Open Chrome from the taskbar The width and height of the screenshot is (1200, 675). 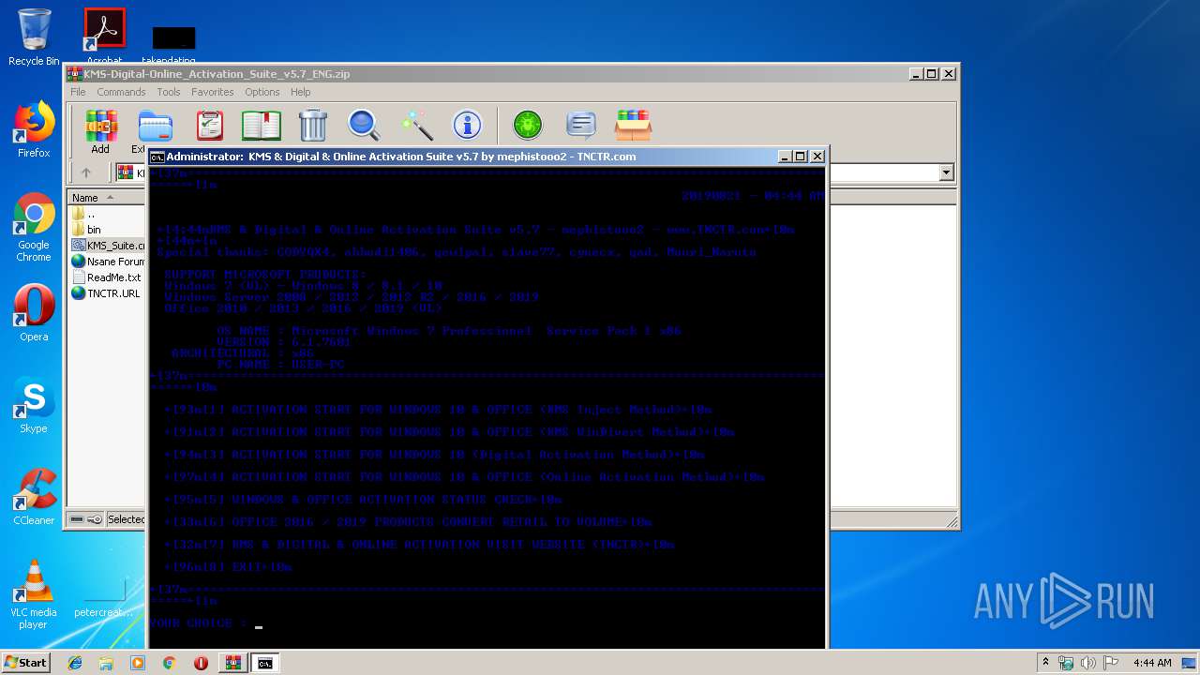point(169,663)
